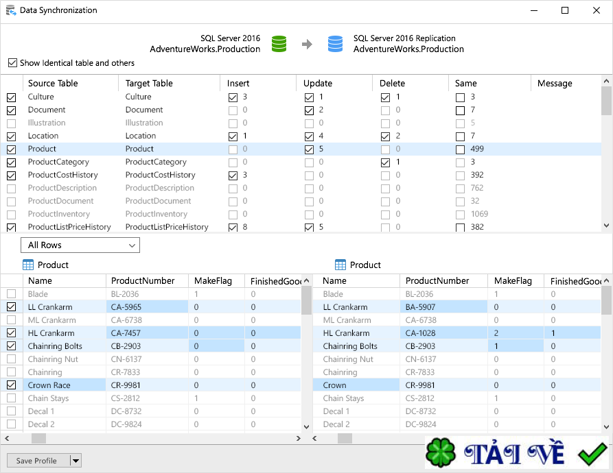Toggle Show Identical table and others
613x473 pixels.
[x=12, y=63]
